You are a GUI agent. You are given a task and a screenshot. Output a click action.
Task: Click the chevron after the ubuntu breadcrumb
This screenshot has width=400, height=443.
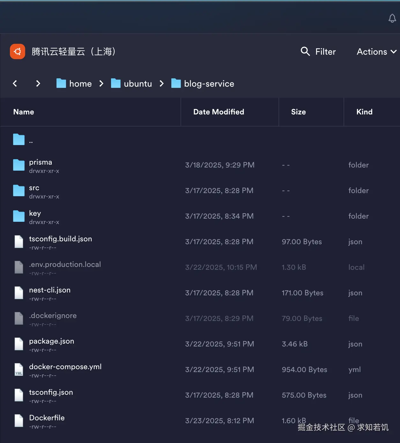162,83
